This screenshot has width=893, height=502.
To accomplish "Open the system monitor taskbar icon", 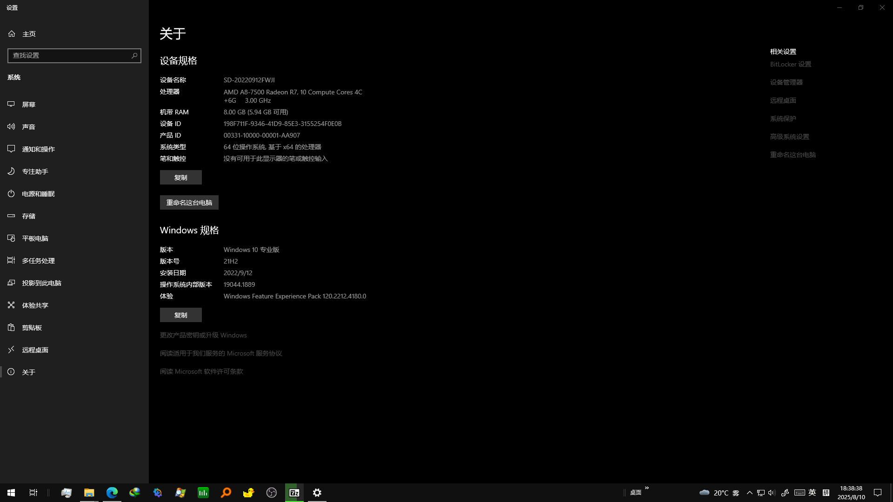I will [67, 493].
